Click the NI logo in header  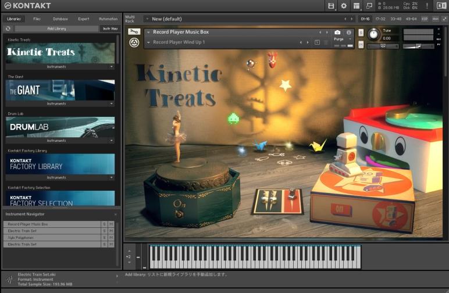click(441, 6)
